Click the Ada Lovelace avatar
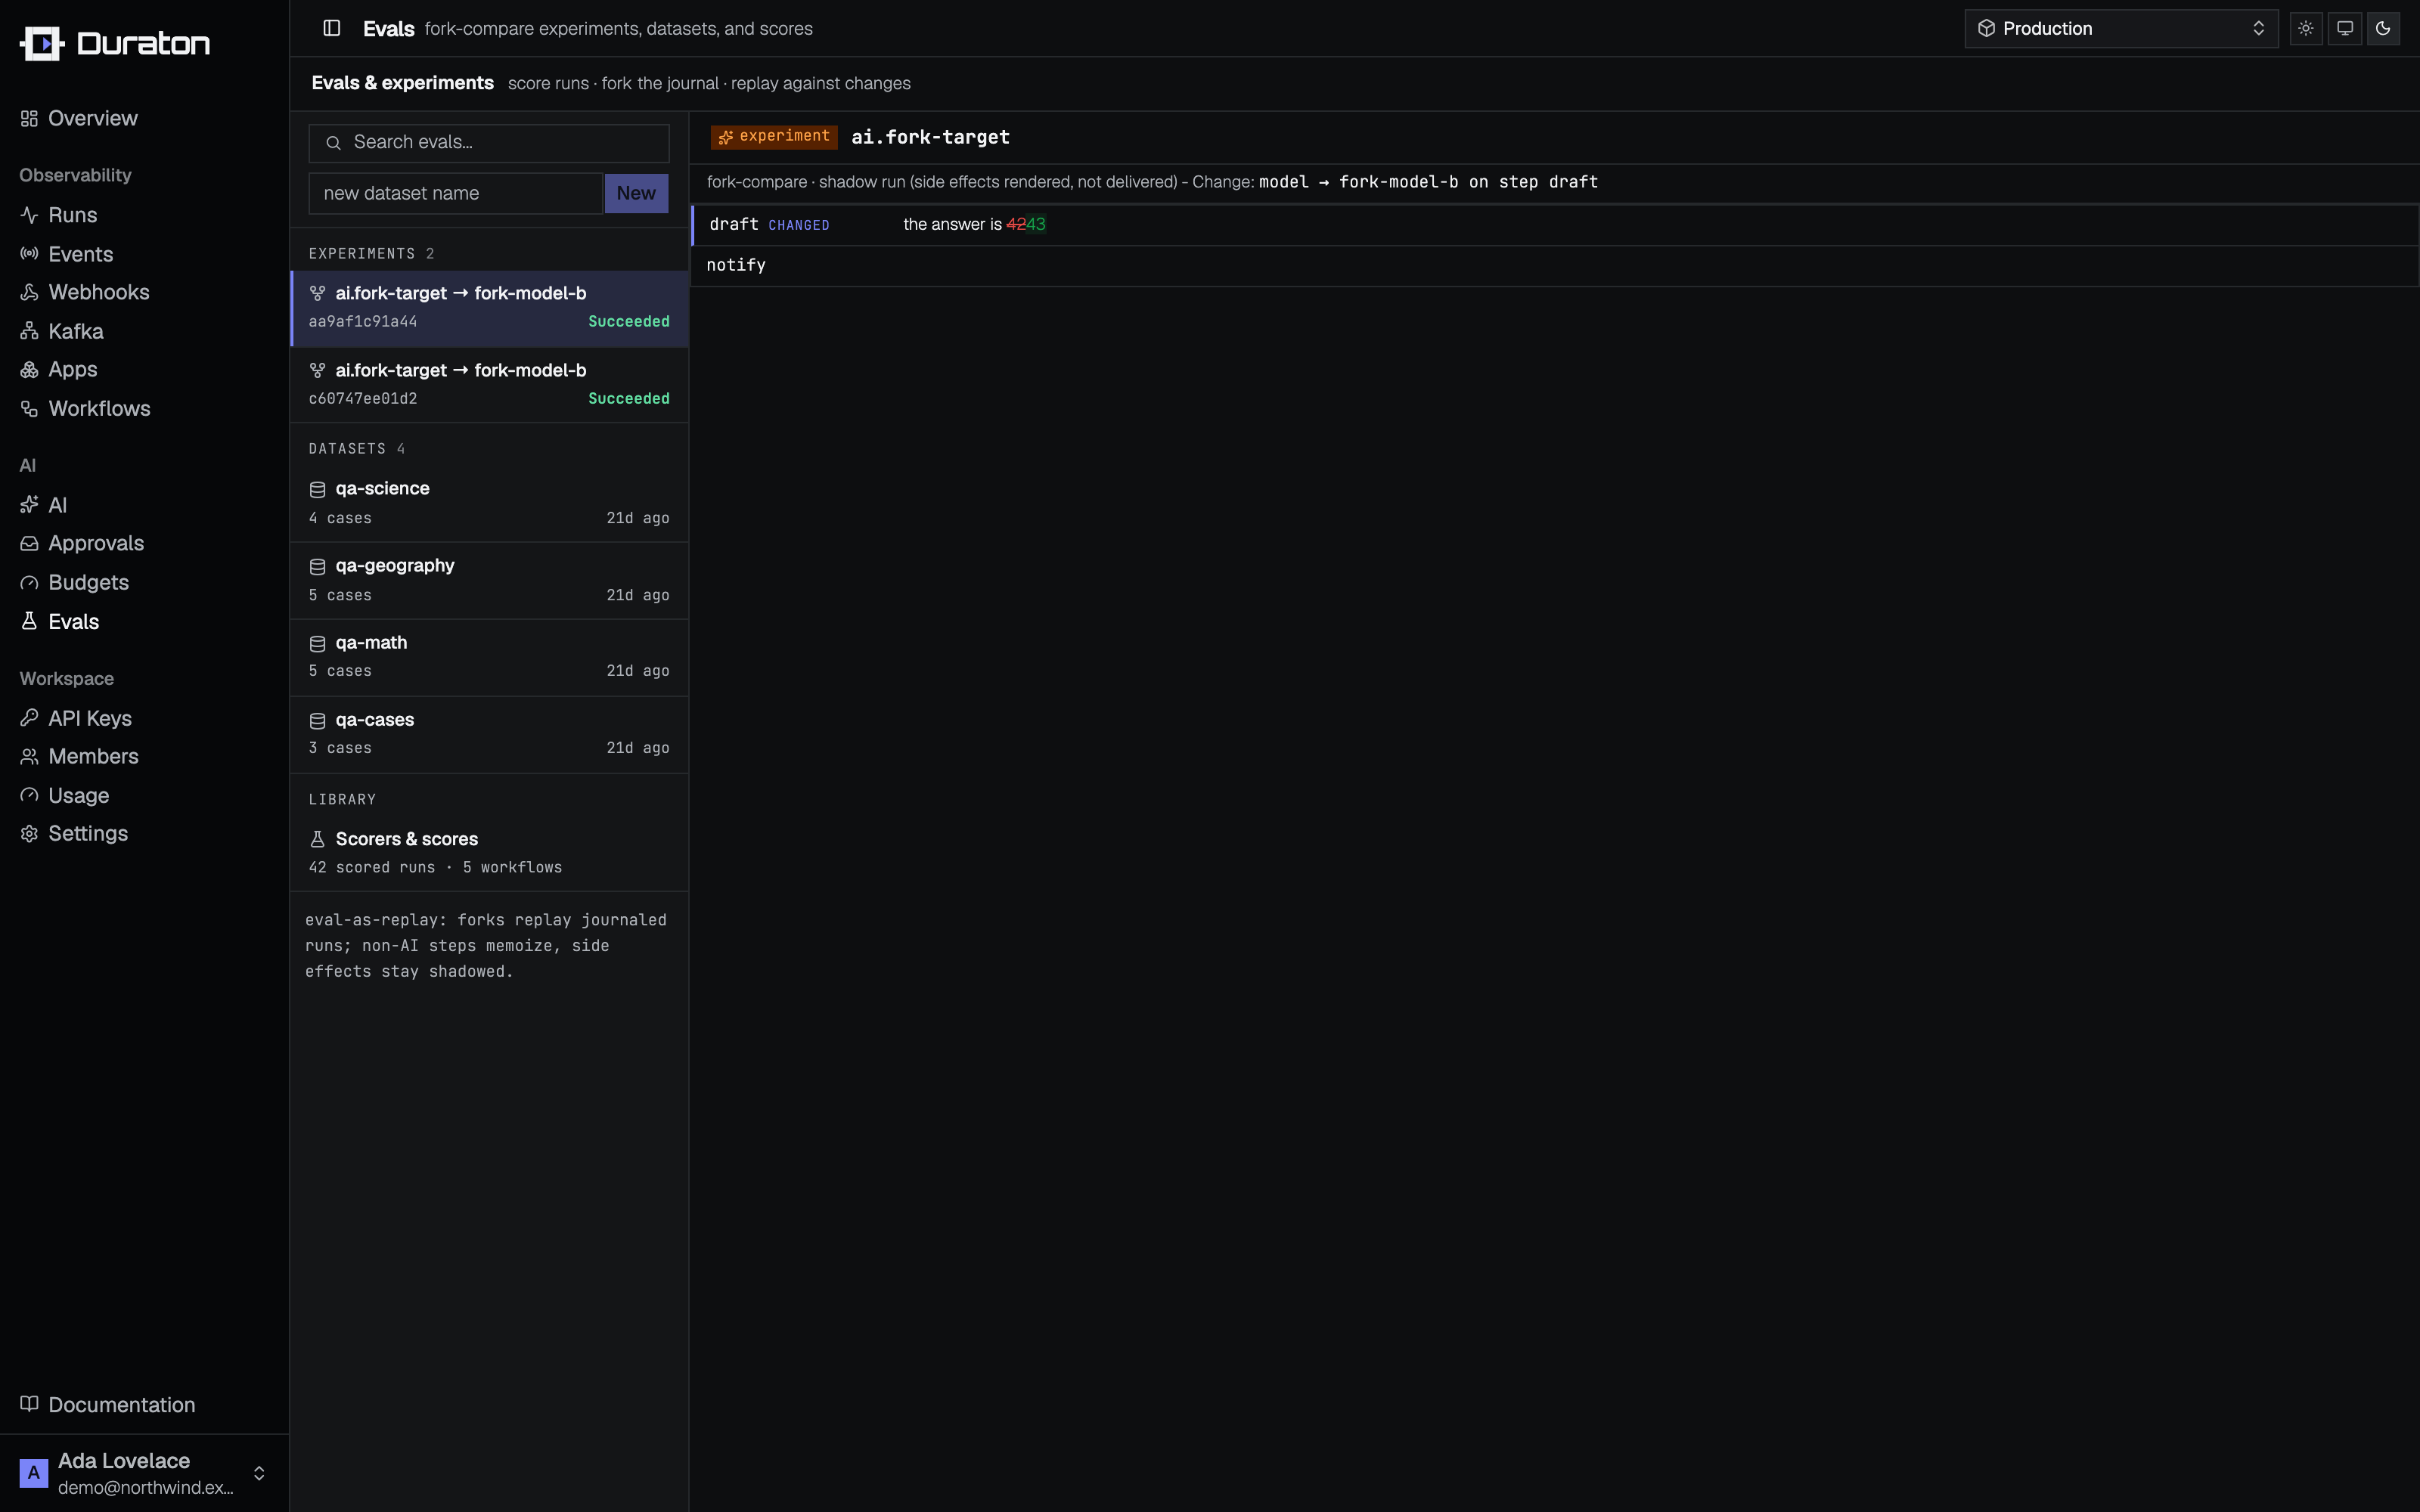This screenshot has width=2420, height=1512. [x=34, y=1473]
